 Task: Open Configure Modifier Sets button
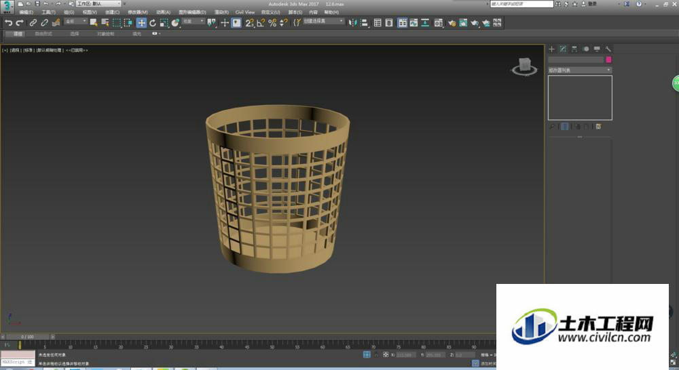[598, 127]
